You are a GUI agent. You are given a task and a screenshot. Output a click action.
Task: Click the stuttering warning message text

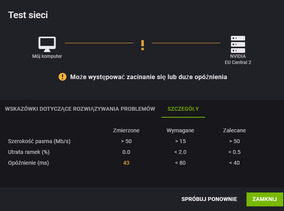pyautogui.click(x=148, y=77)
